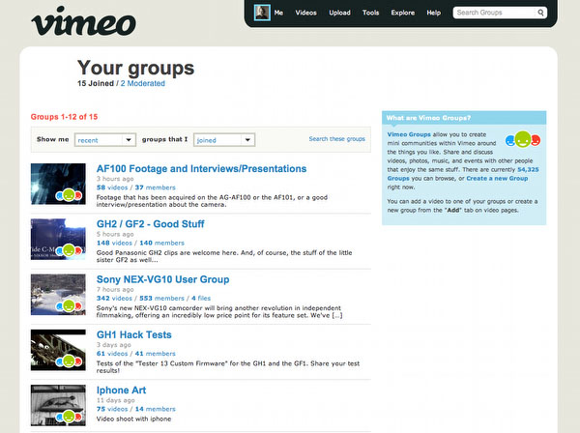Click the AF100 group thumbnail
The height and width of the screenshot is (433, 580).
coord(58,184)
